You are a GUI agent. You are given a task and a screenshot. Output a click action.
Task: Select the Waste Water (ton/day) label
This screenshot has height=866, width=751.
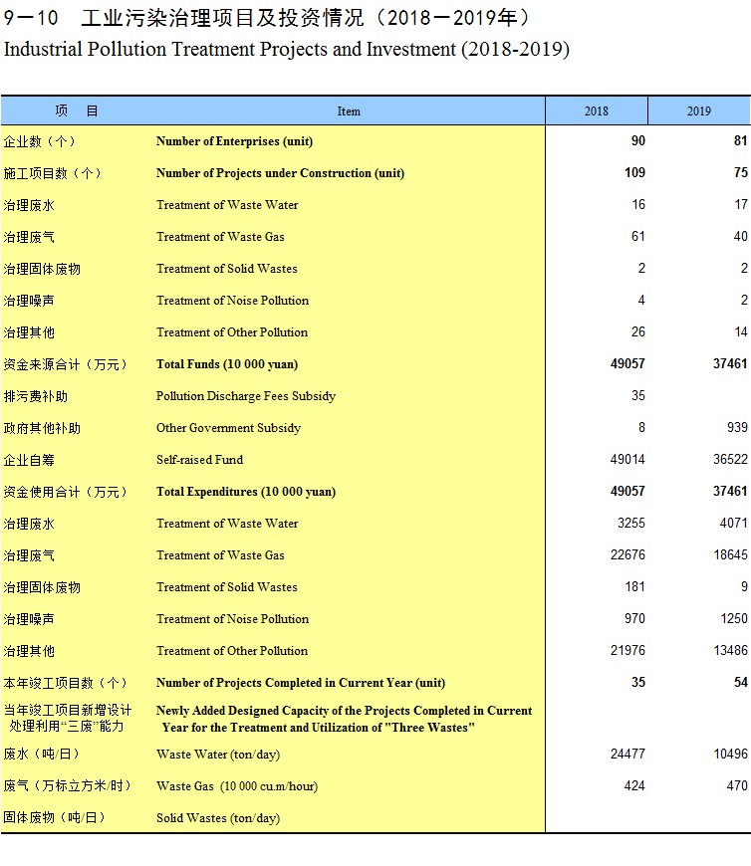[x=218, y=755]
